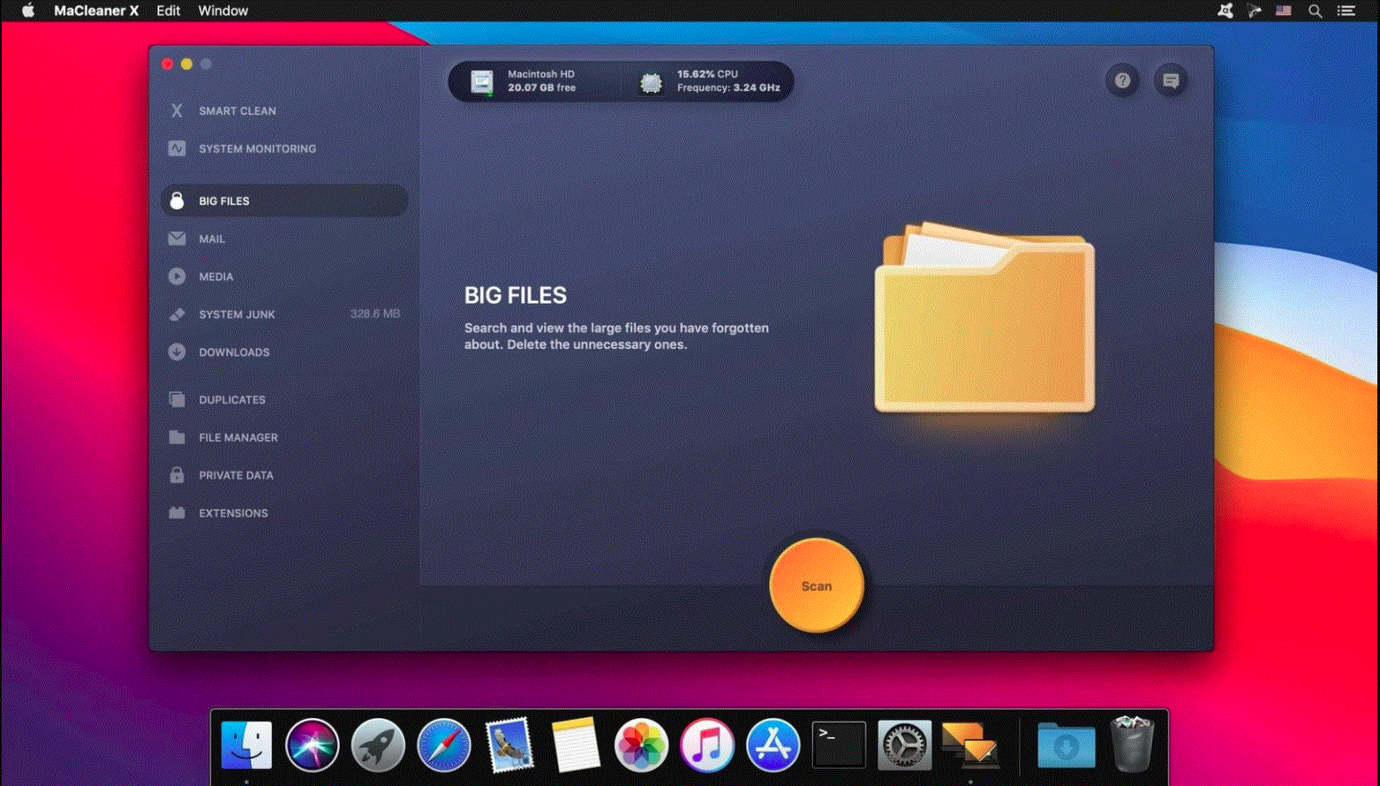Open the Trash in the dock
This screenshot has height=786, width=1380.
pyautogui.click(x=1132, y=744)
